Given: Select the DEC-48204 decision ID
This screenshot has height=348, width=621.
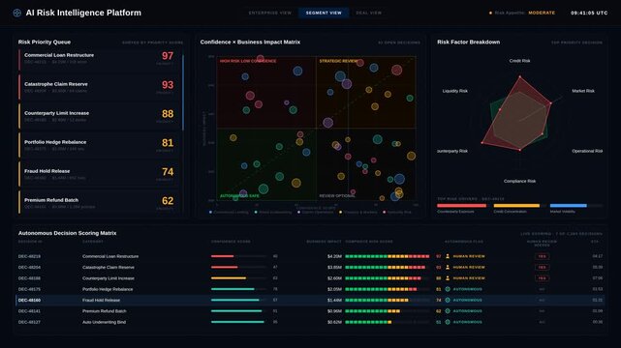Looking at the screenshot, I should pyautogui.click(x=29, y=268).
